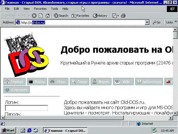178x134 pixels.
Task: Open the Search pane
Action: [61, 16]
